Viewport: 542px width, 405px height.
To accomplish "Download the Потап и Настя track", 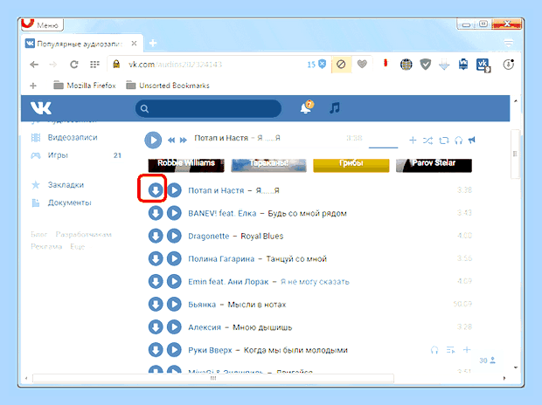I will 156,190.
